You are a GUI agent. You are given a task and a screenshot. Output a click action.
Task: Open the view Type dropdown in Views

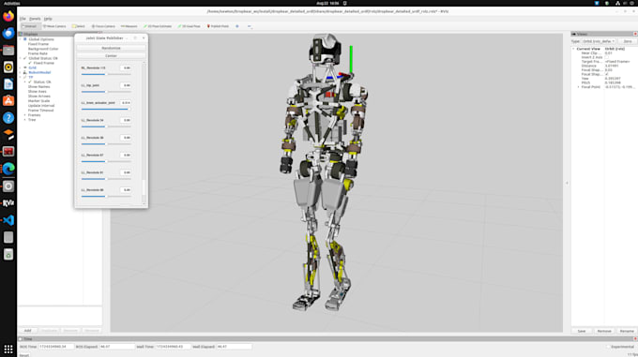[599, 41]
